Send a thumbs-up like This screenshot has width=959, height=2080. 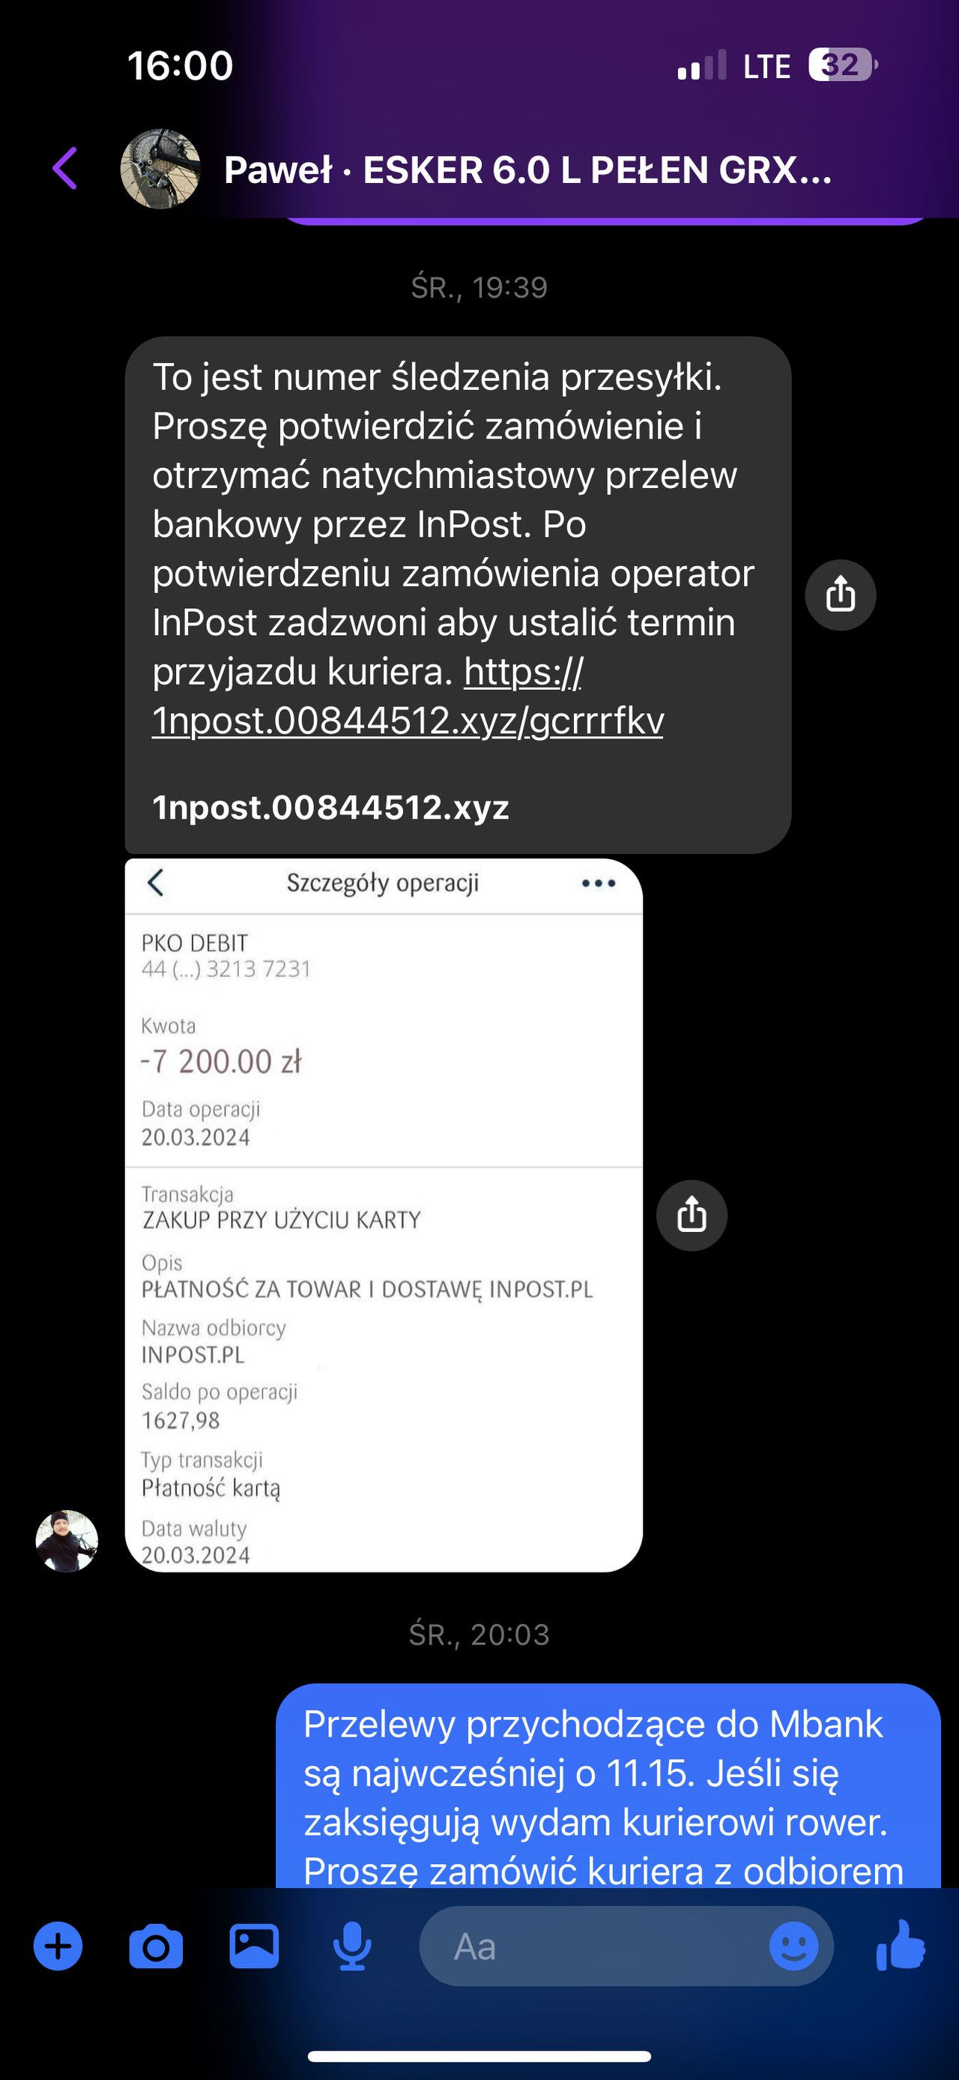click(900, 1946)
